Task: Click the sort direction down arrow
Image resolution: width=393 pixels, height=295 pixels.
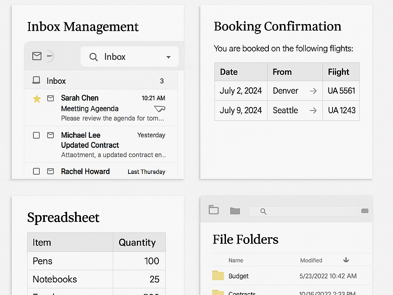Action: pos(346,260)
